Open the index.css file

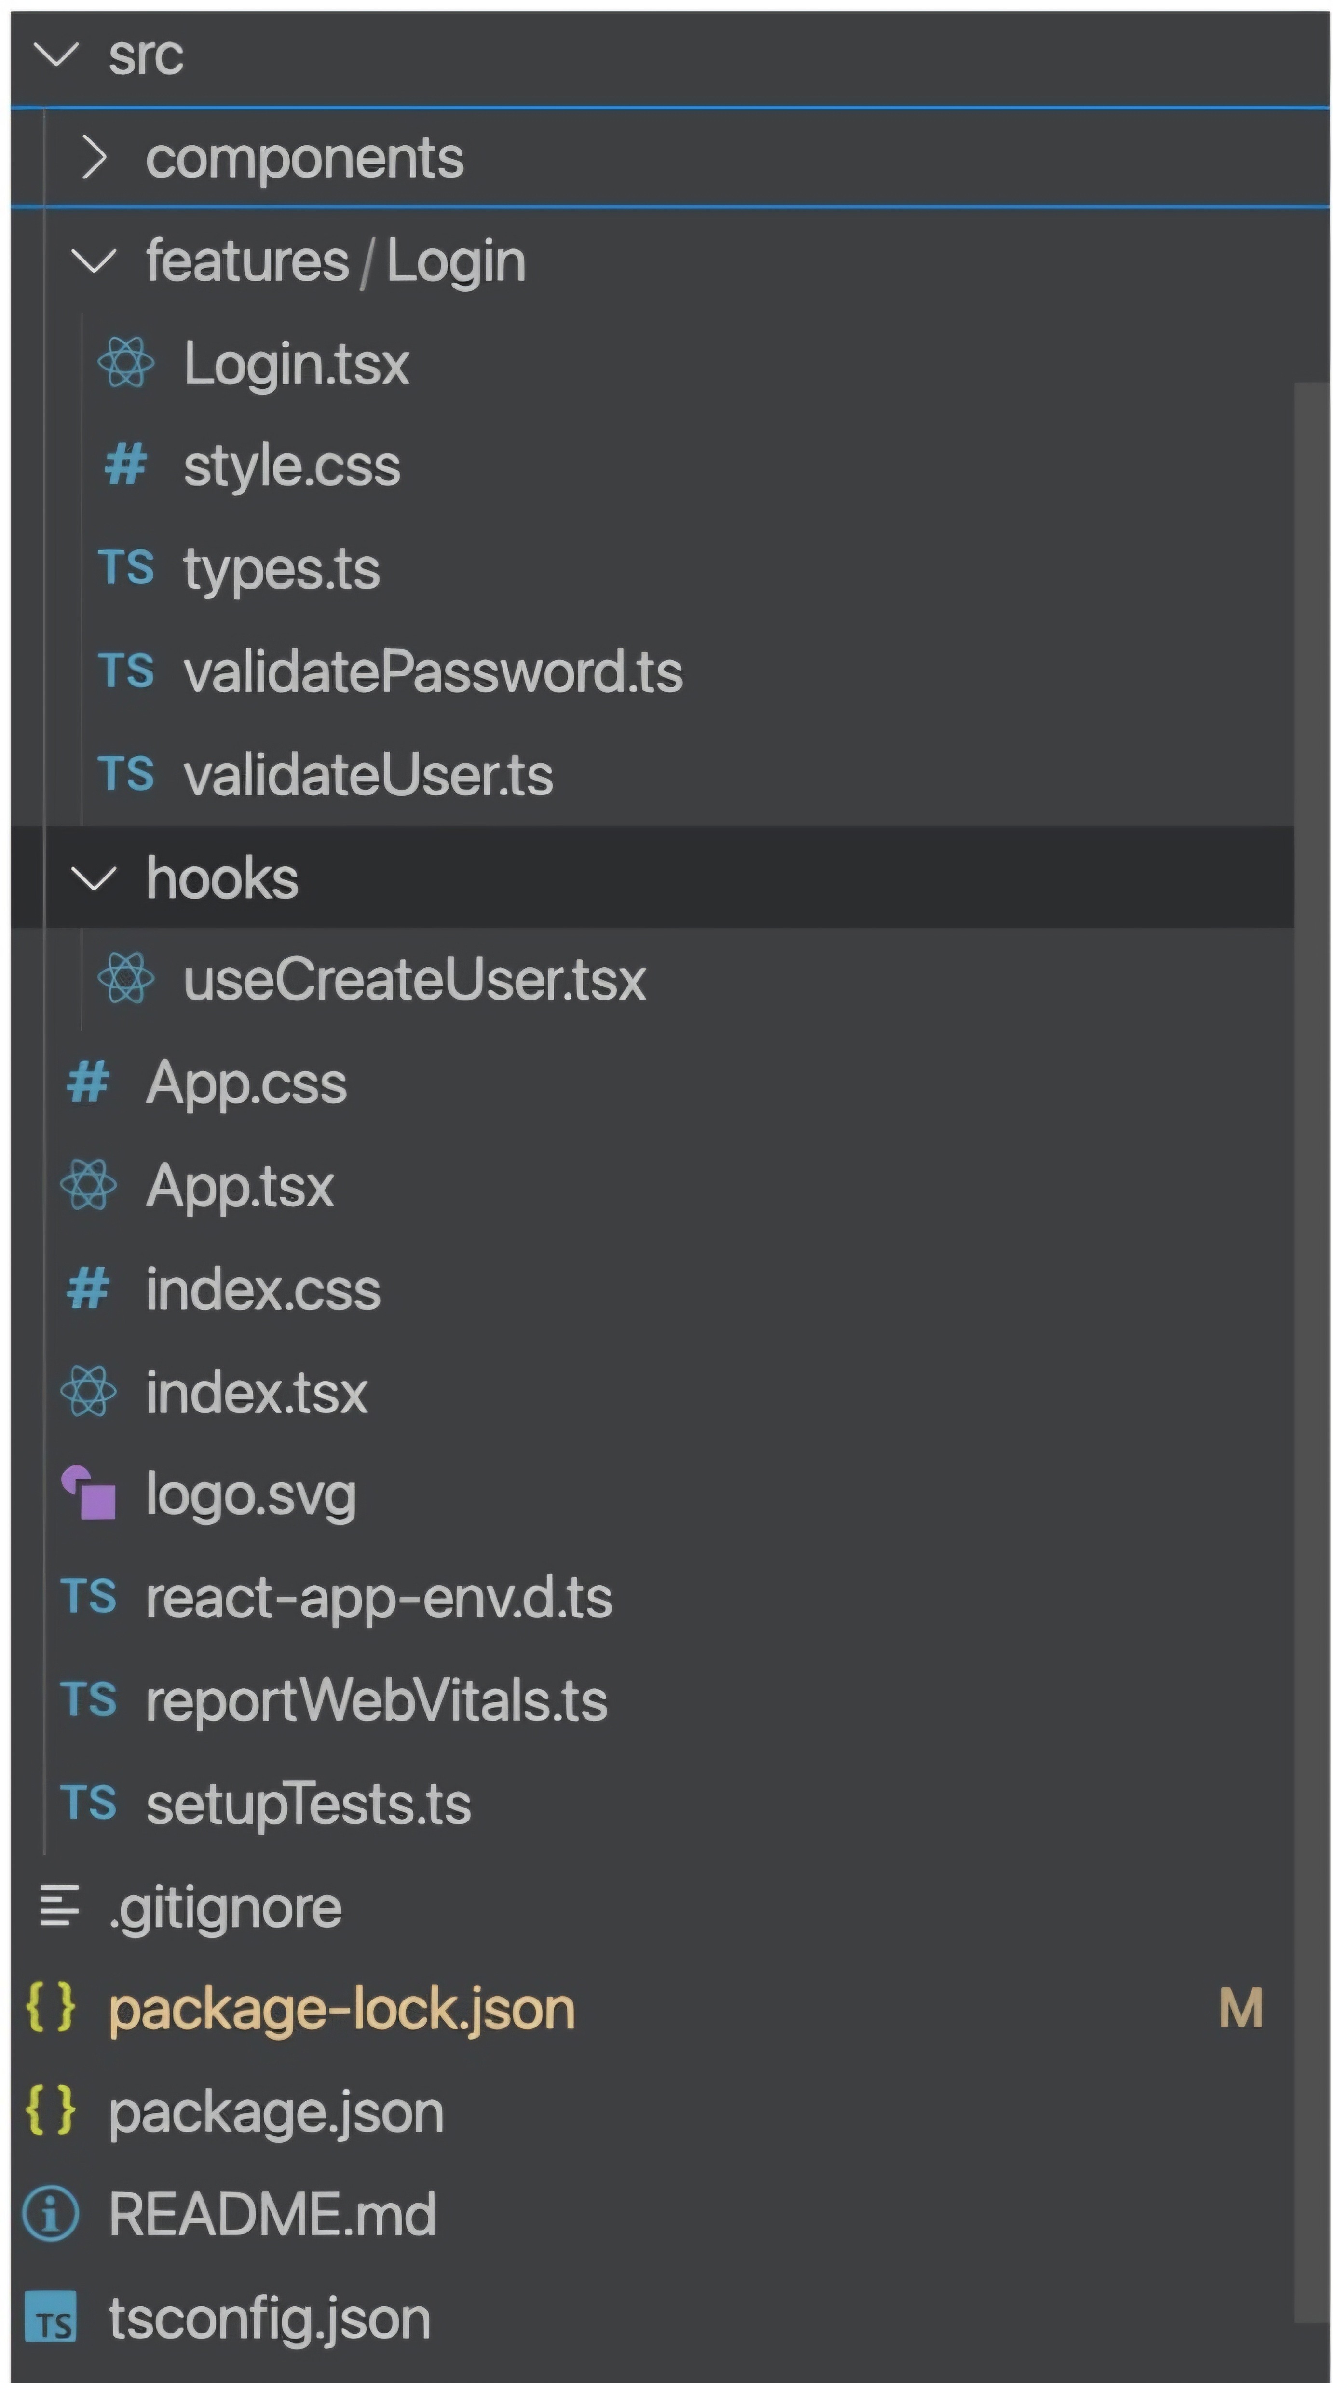pos(263,1289)
